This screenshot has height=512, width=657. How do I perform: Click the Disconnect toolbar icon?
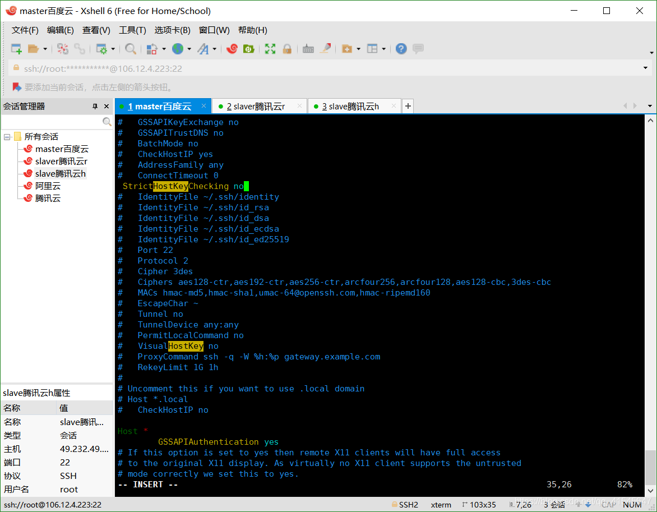62,49
